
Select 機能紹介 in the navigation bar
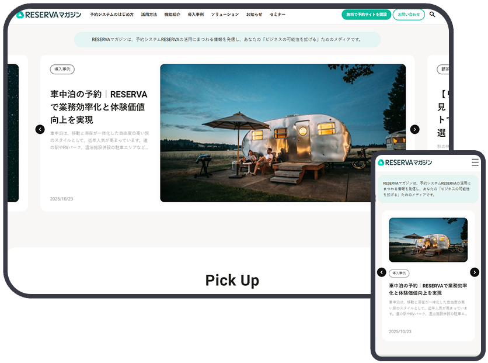tap(172, 15)
